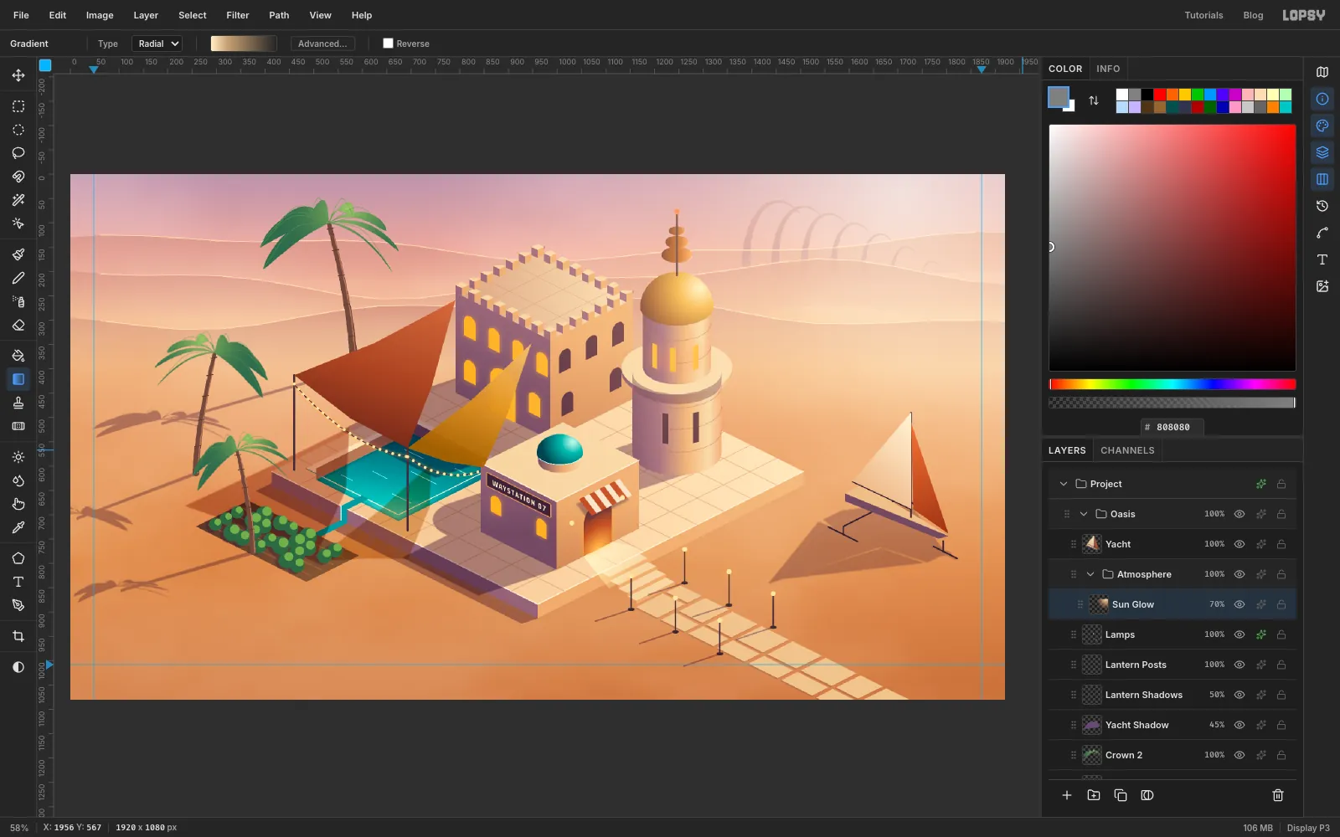Image resolution: width=1340 pixels, height=837 pixels.
Task: Lock the Lamps layer
Action: [1281, 634]
